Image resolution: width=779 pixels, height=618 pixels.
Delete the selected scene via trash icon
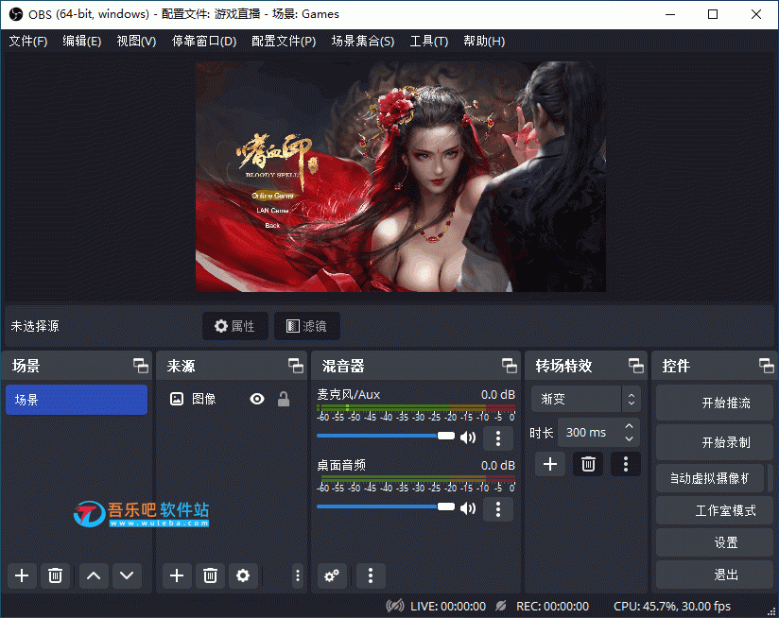55,575
